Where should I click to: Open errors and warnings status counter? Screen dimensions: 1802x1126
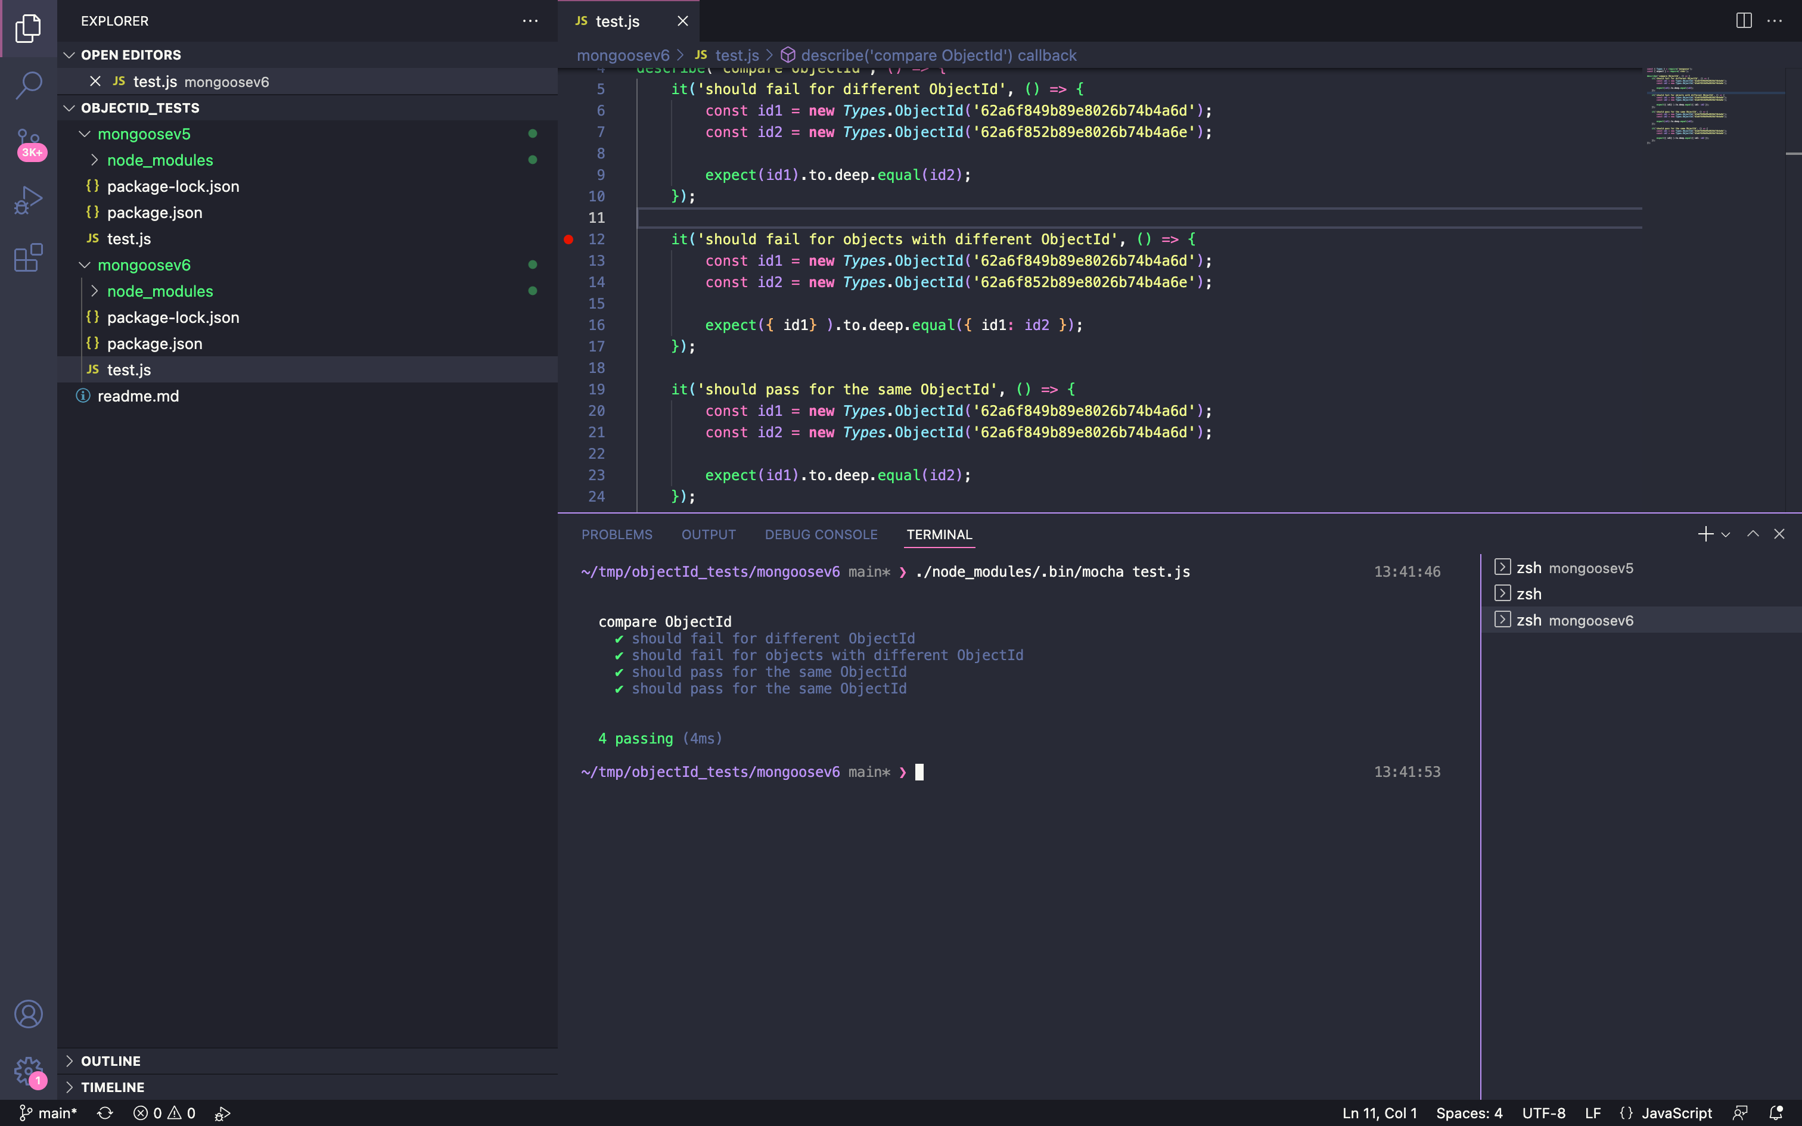pos(164,1113)
